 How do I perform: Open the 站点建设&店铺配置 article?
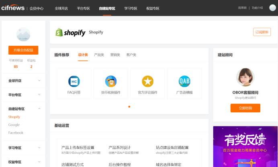click(x=172, y=147)
